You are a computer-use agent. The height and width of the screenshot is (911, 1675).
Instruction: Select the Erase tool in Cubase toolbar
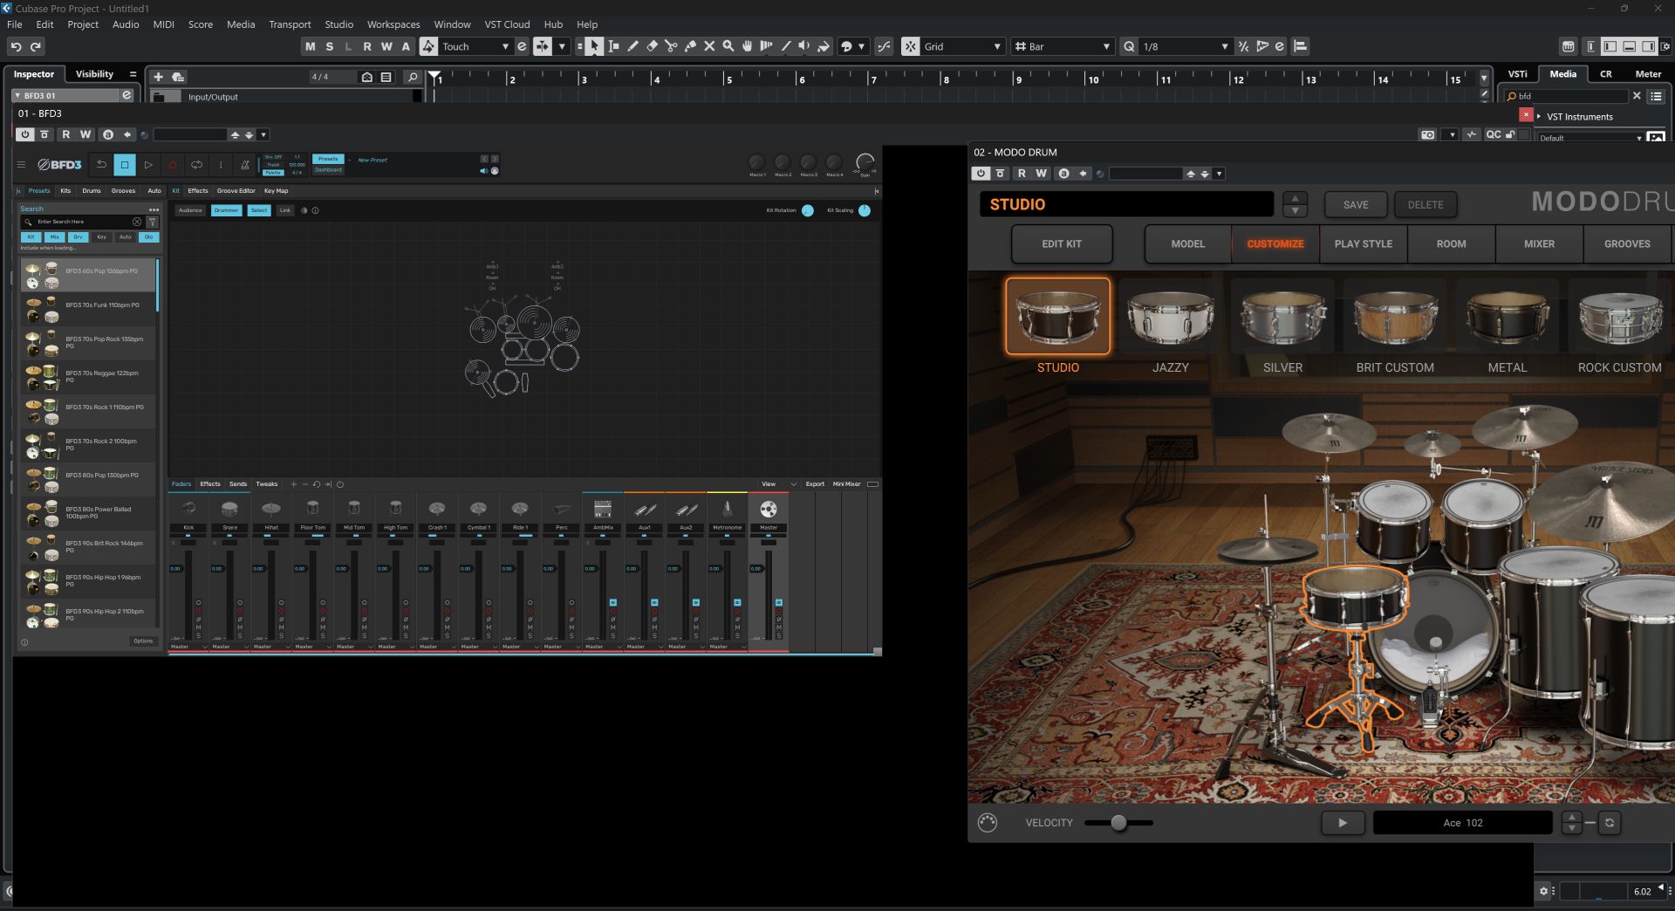point(652,46)
